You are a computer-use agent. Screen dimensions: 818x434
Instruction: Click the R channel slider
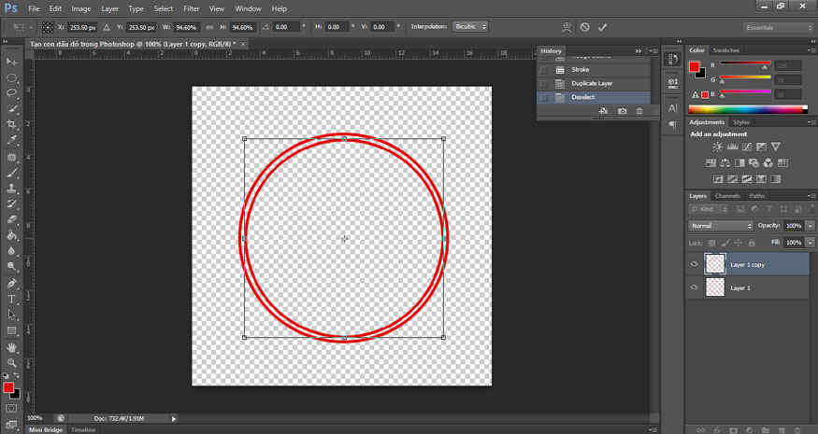pyautogui.click(x=745, y=64)
